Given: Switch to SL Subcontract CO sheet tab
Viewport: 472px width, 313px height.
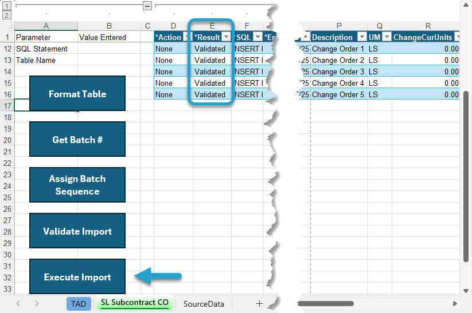Looking at the screenshot, I should click(135, 303).
